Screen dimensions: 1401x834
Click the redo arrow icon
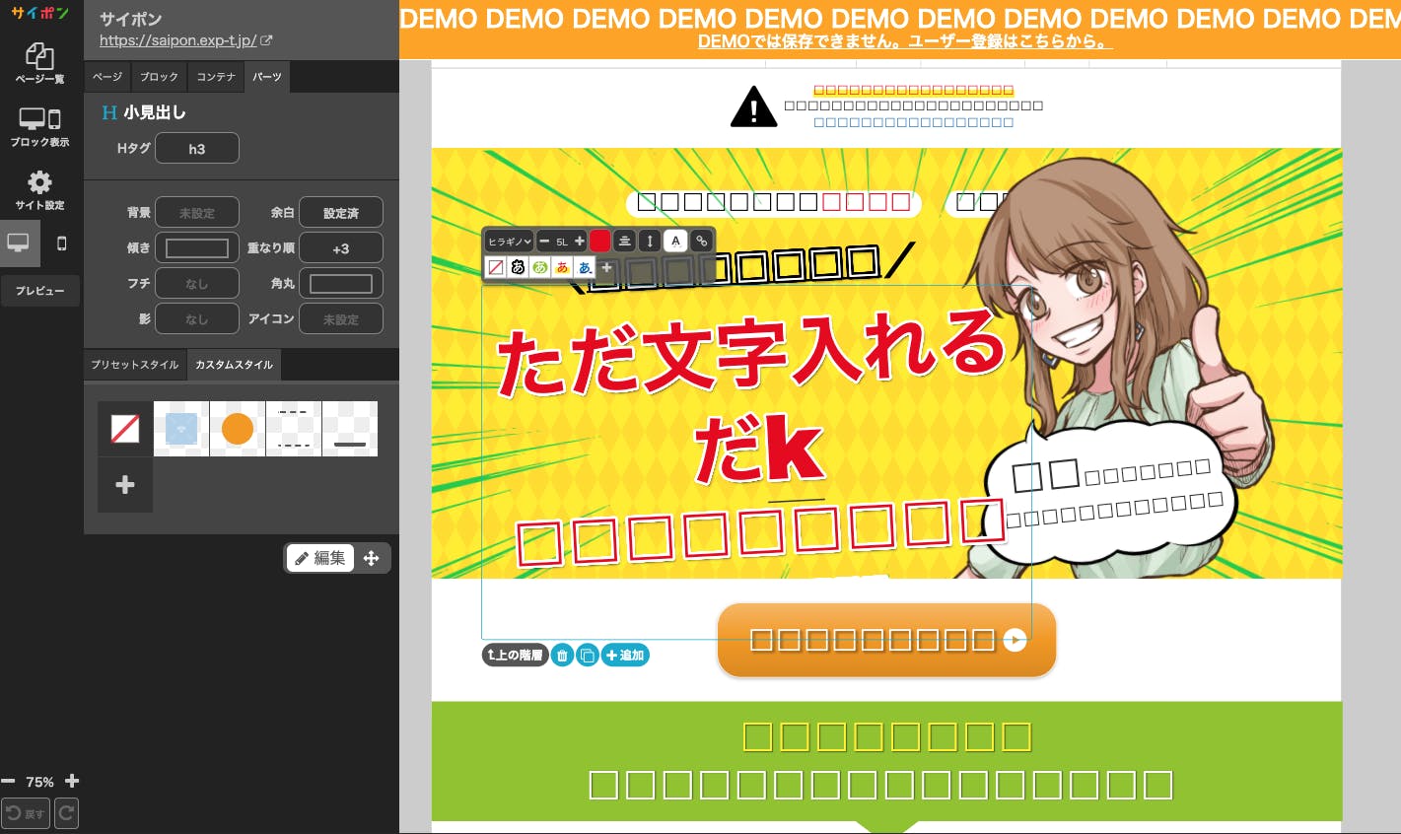66,813
